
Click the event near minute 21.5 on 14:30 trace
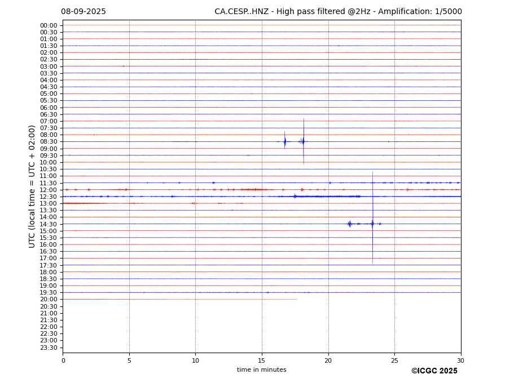(x=350, y=224)
